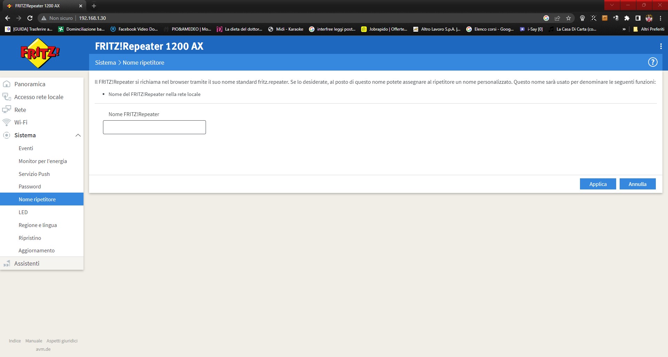Click the Rete monitors icon
Screen dimensions: 668x357
[7, 109]
